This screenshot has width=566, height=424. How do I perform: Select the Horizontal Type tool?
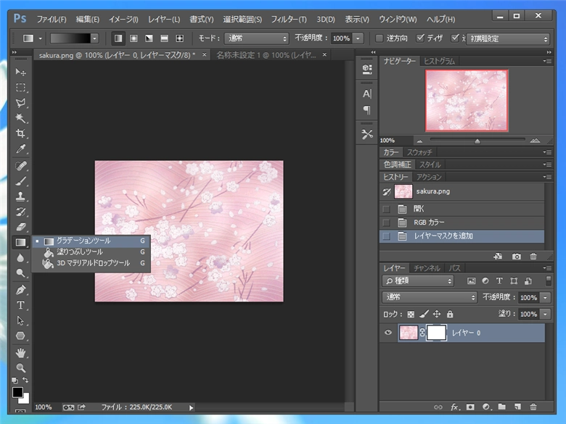coord(21,305)
